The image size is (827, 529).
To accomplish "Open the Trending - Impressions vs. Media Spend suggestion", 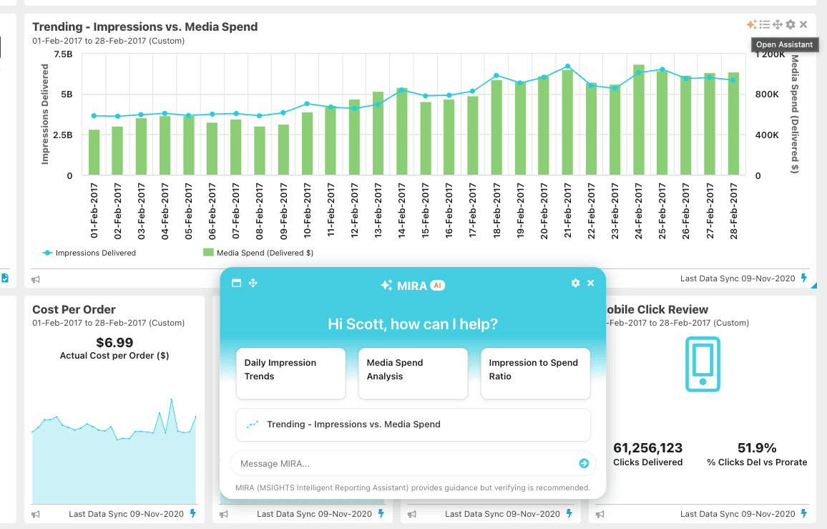I will pos(413,424).
